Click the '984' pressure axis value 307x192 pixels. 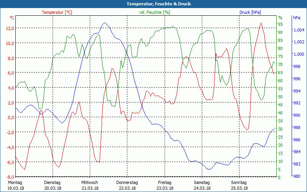pyautogui.click(x=297, y=152)
